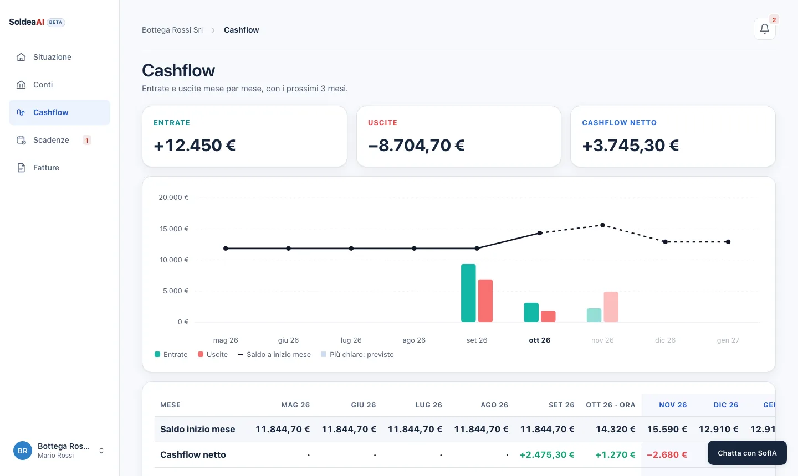Click the Conti bank icon

click(x=21, y=85)
